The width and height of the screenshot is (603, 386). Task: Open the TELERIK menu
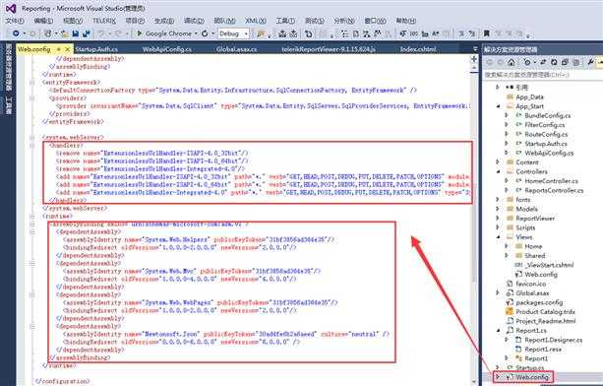tap(104, 21)
